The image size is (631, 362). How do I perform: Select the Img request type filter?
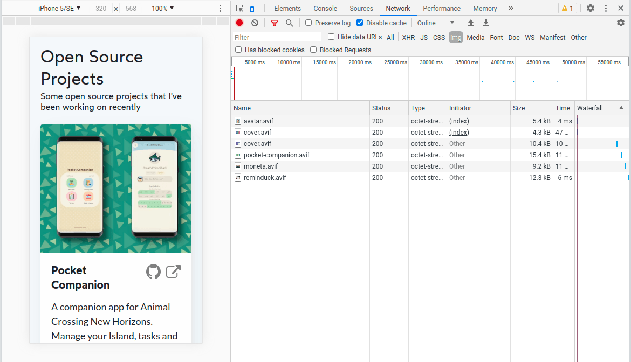pyautogui.click(x=456, y=37)
